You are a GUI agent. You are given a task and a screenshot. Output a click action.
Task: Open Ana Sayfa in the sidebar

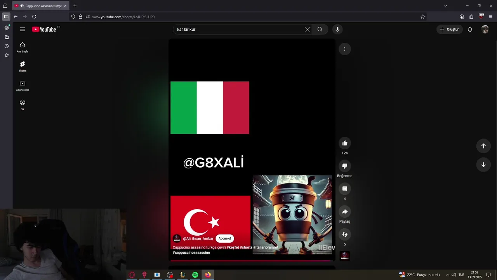pyautogui.click(x=23, y=47)
